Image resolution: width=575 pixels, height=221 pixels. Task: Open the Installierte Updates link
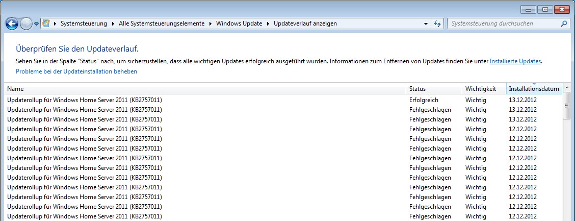pos(515,61)
